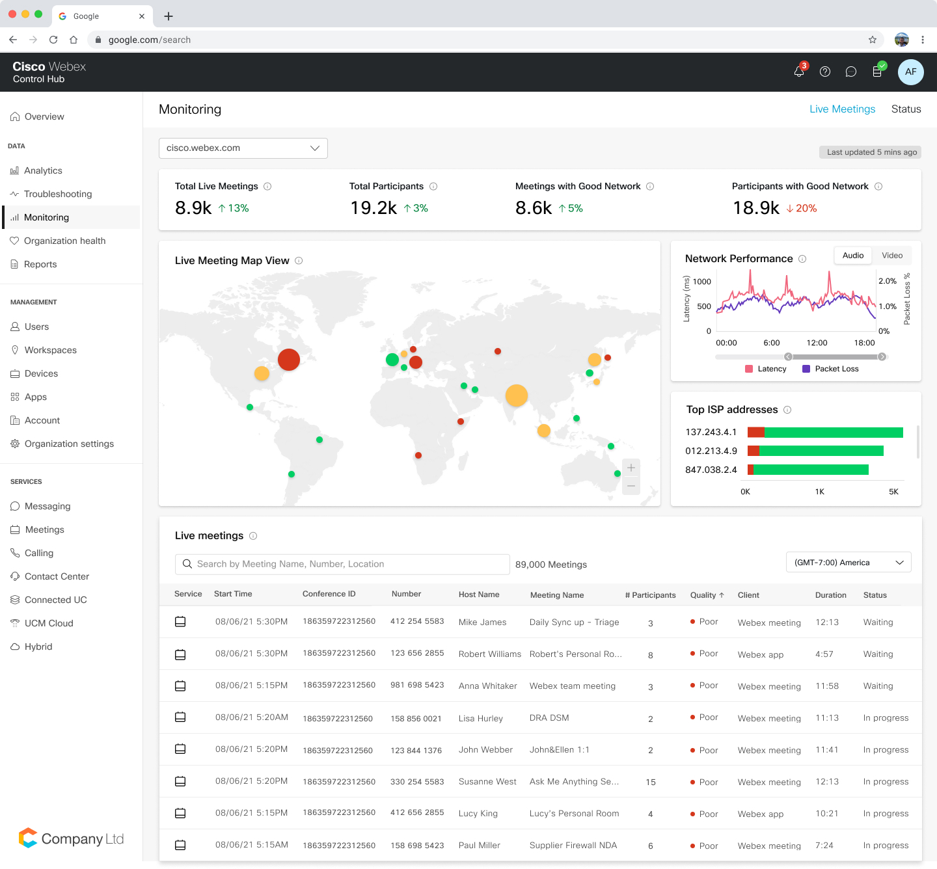Viewport: 937px width, 869px height.
Task: Switch Network Performance to Video
Action: click(x=892, y=256)
